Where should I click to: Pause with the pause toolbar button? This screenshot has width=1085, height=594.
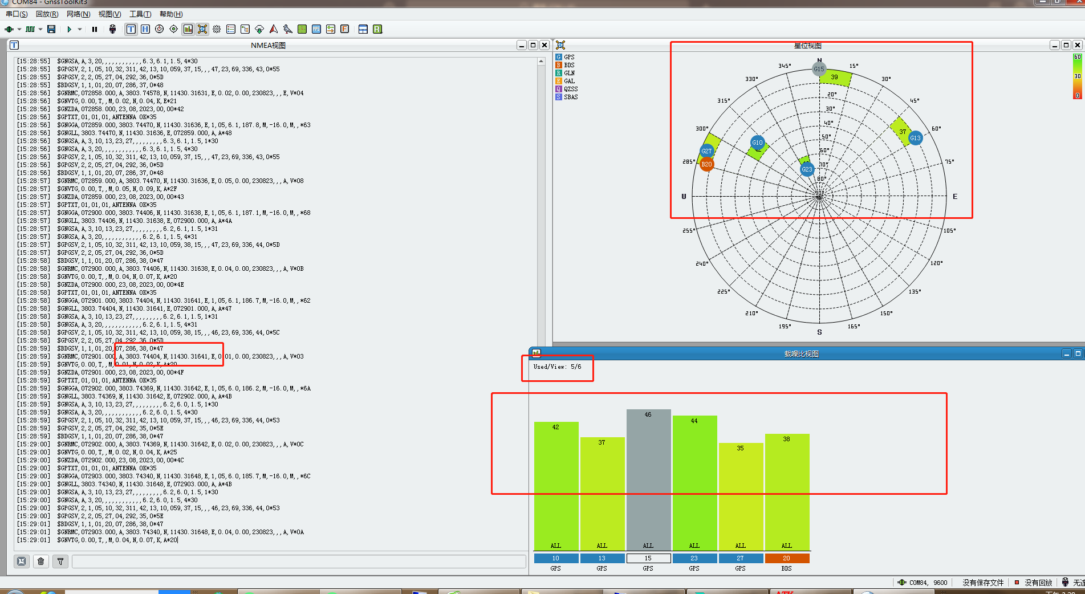click(x=95, y=29)
